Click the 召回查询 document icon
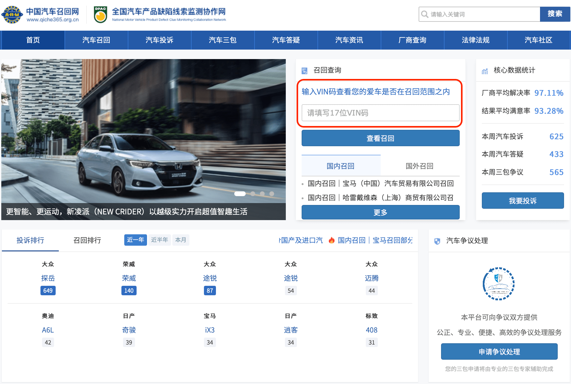The width and height of the screenshot is (571, 384). [x=304, y=70]
